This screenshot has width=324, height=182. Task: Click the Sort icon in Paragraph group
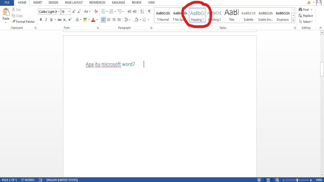pos(142,12)
